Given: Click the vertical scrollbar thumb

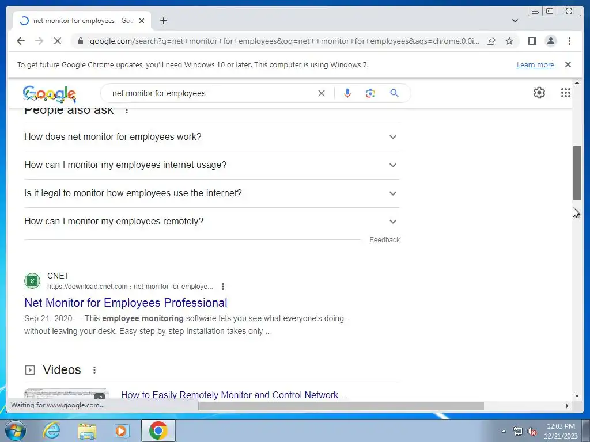Looking at the screenshot, I should 577,173.
